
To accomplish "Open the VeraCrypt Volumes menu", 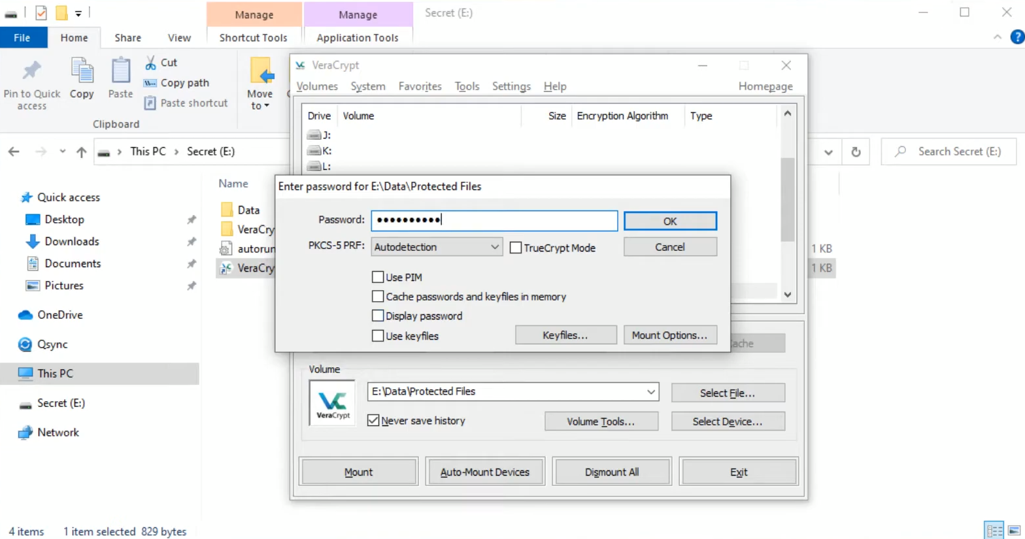I will [317, 86].
